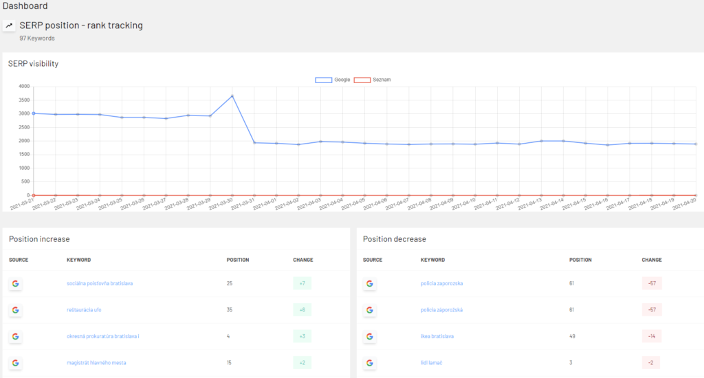Click the Google peak data point near 3500
This screenshot has width=704, height=378.
coord(232,96)
